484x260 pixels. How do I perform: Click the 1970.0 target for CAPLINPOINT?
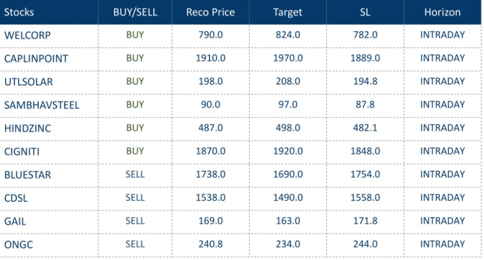(288, 58)
